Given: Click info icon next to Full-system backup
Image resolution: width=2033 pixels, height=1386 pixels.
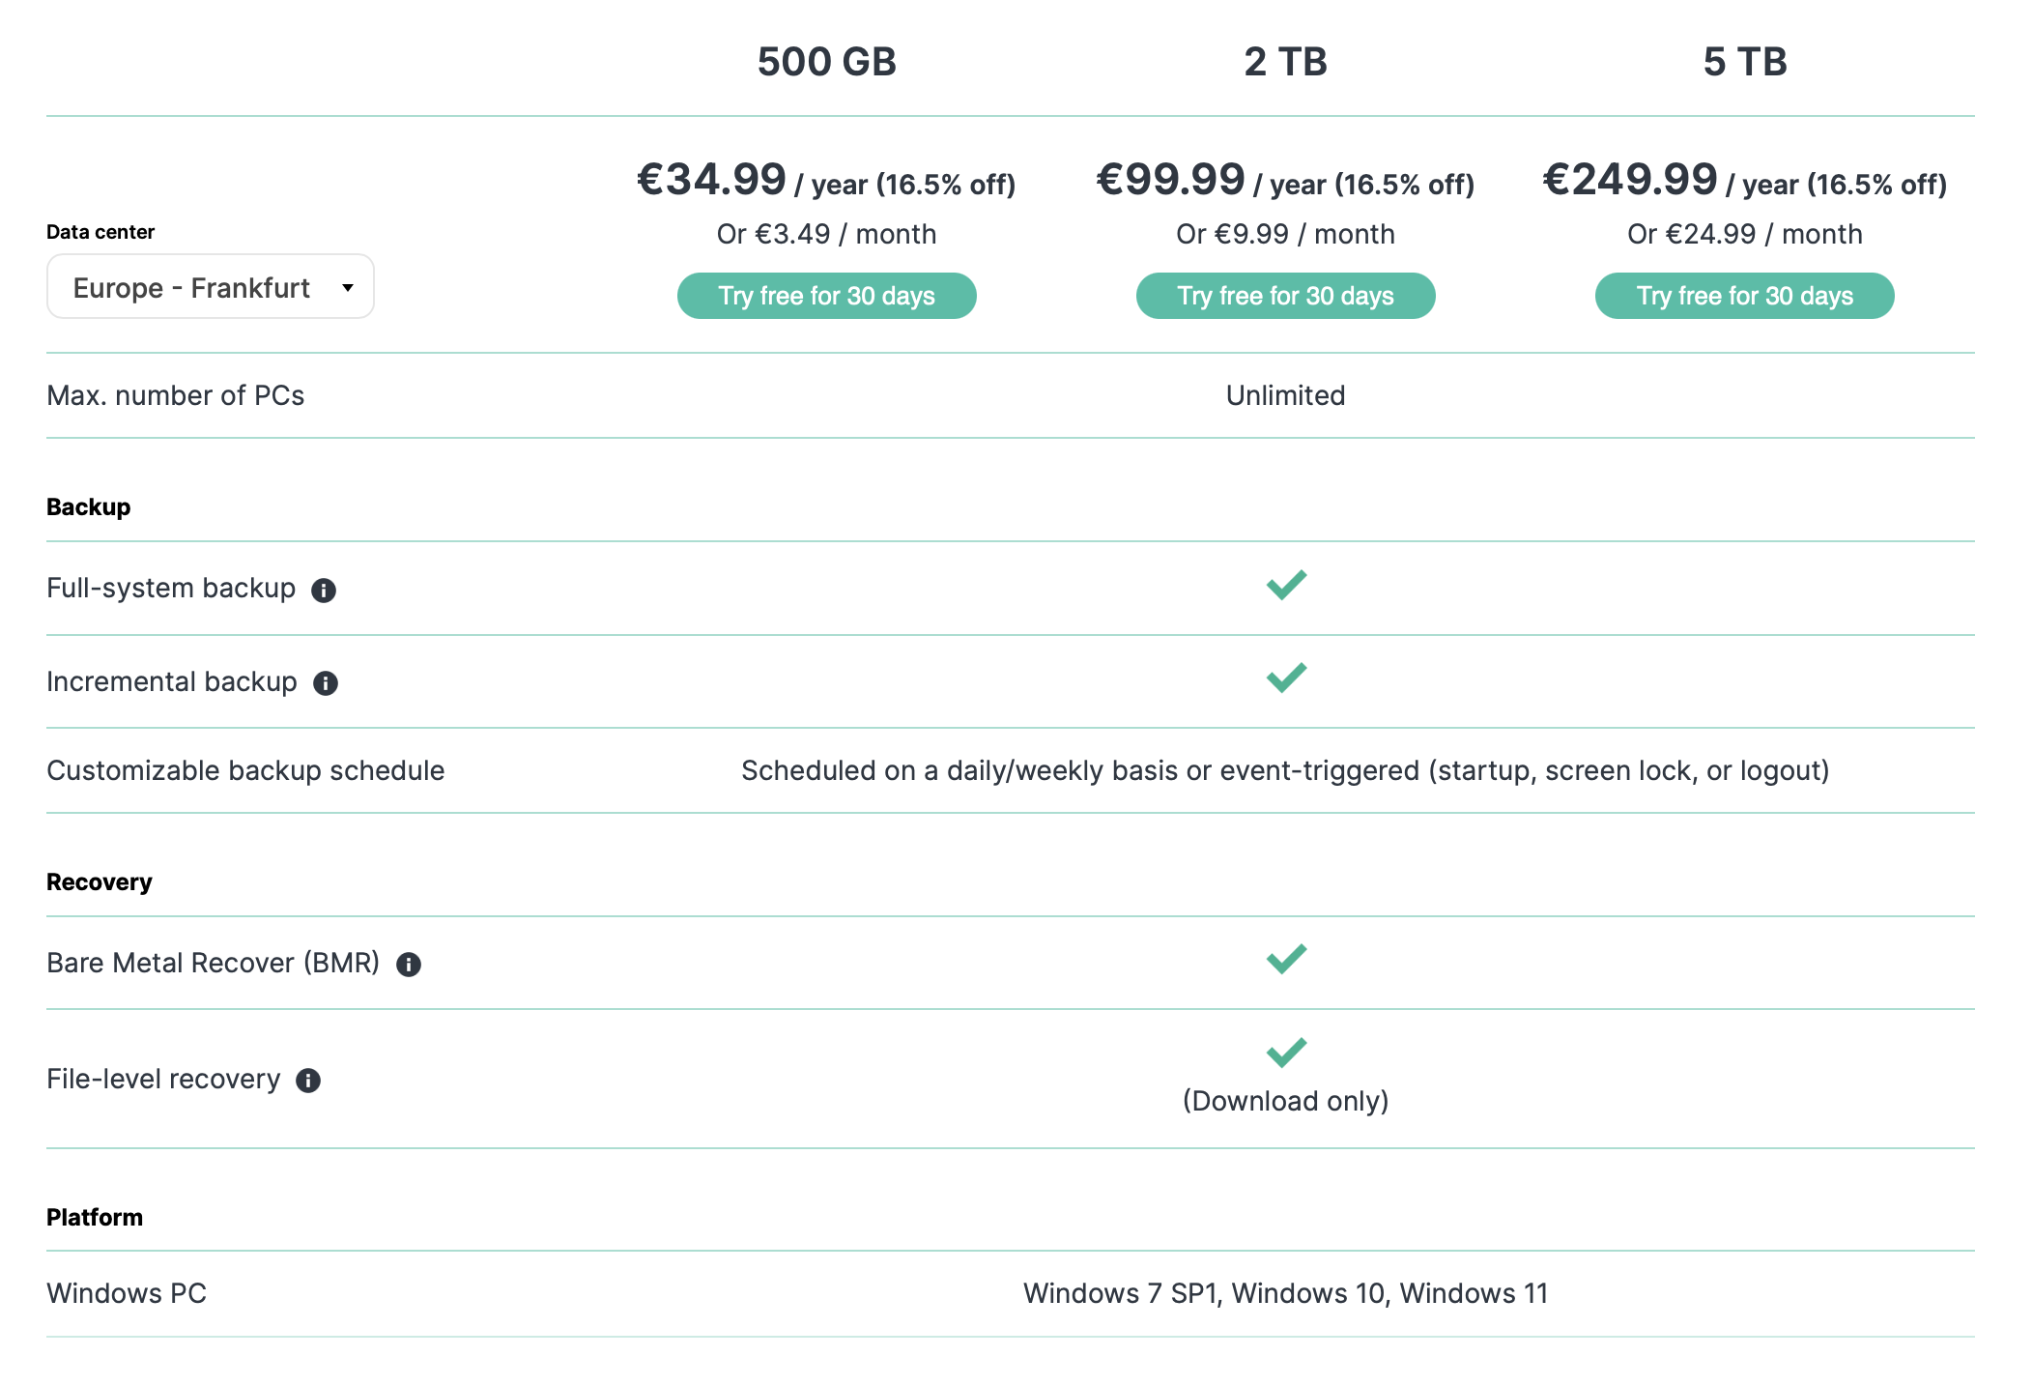Looking at the screenshot, I should (x=324, y=590).
